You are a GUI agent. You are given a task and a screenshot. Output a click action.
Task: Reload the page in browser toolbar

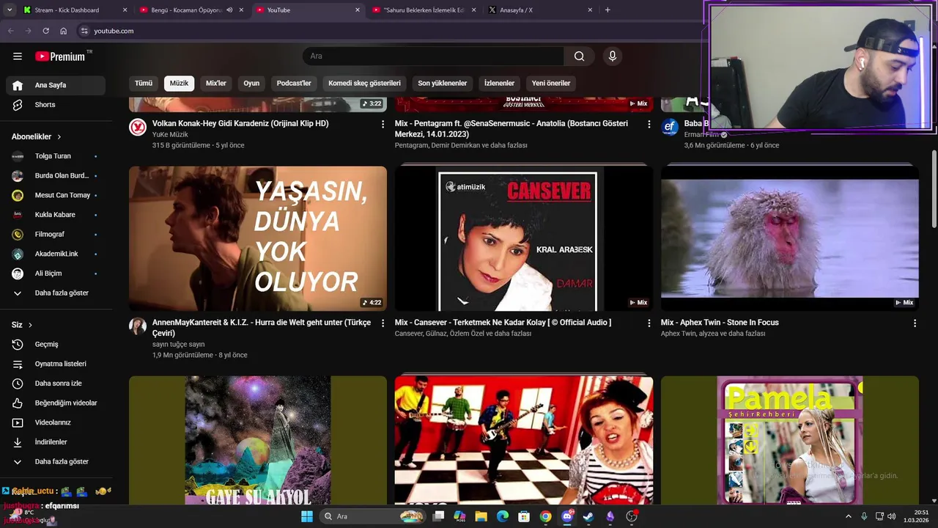point(45,31)
